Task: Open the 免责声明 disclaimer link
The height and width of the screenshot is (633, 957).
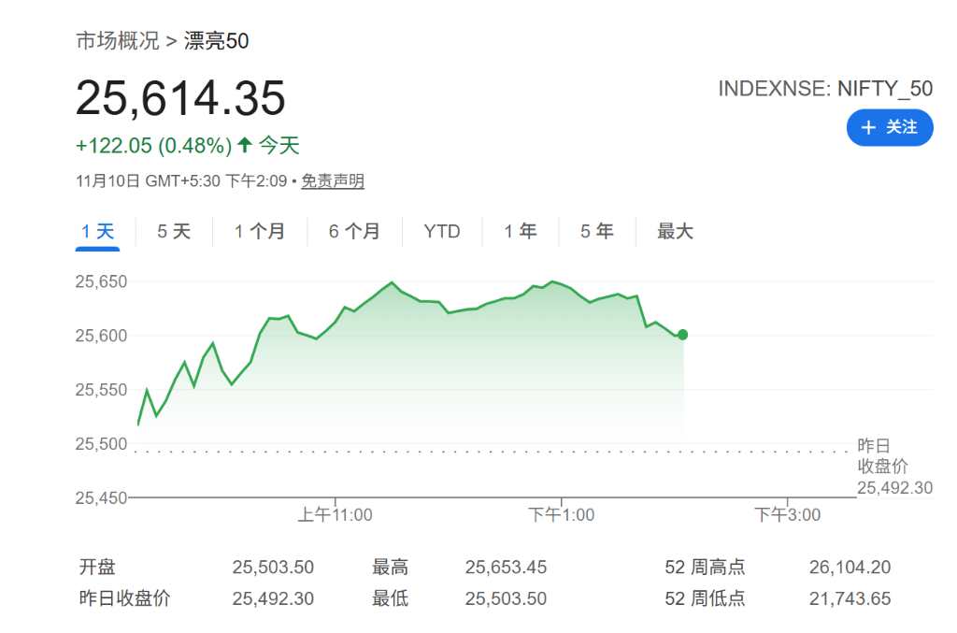Action: click(332, 180)
